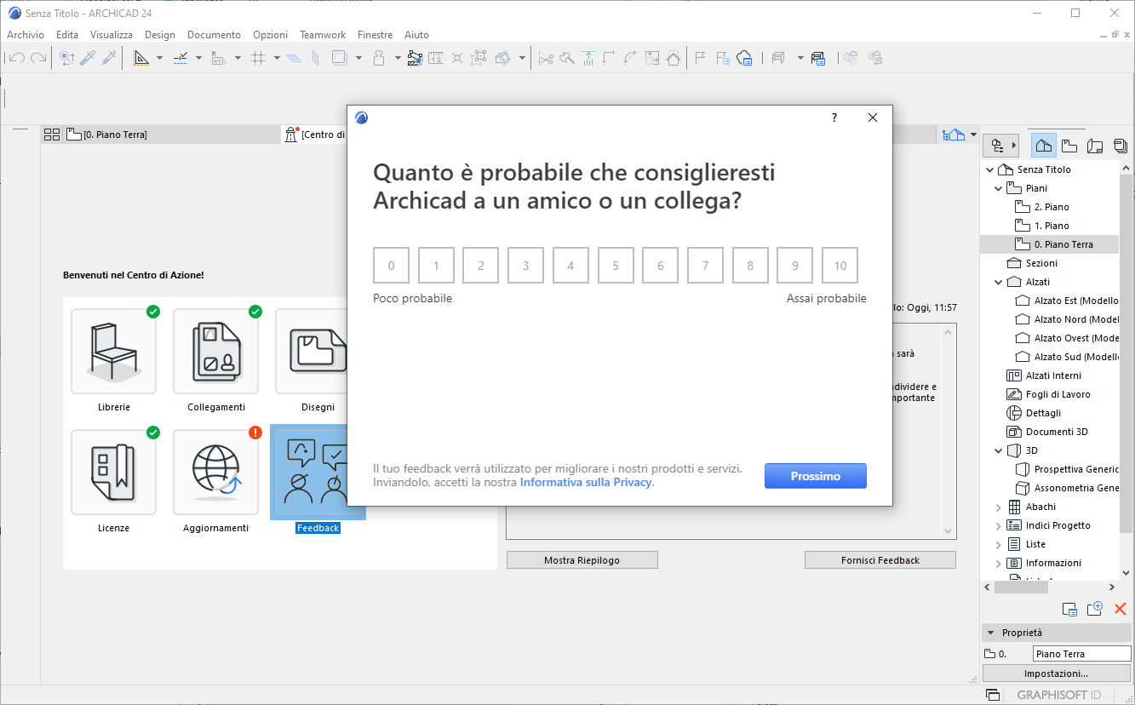Select rating 0 in the survey

tap(392, 266)
